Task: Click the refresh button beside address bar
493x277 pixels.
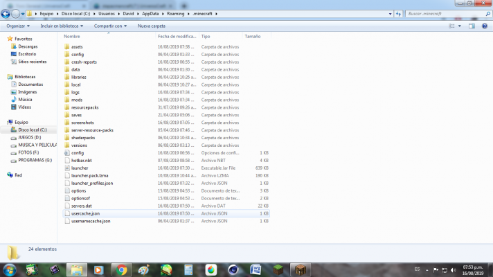Action: click(x=398, y=14)
